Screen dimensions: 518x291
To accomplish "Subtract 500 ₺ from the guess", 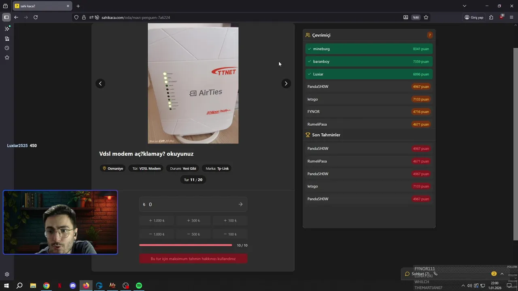I will (x=193, y=234).
